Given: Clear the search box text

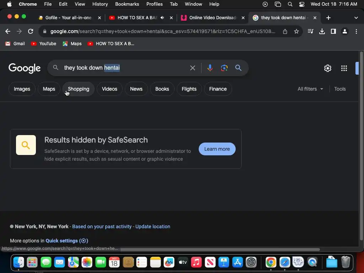Looking at the screenshot, I should coord(192,68).
